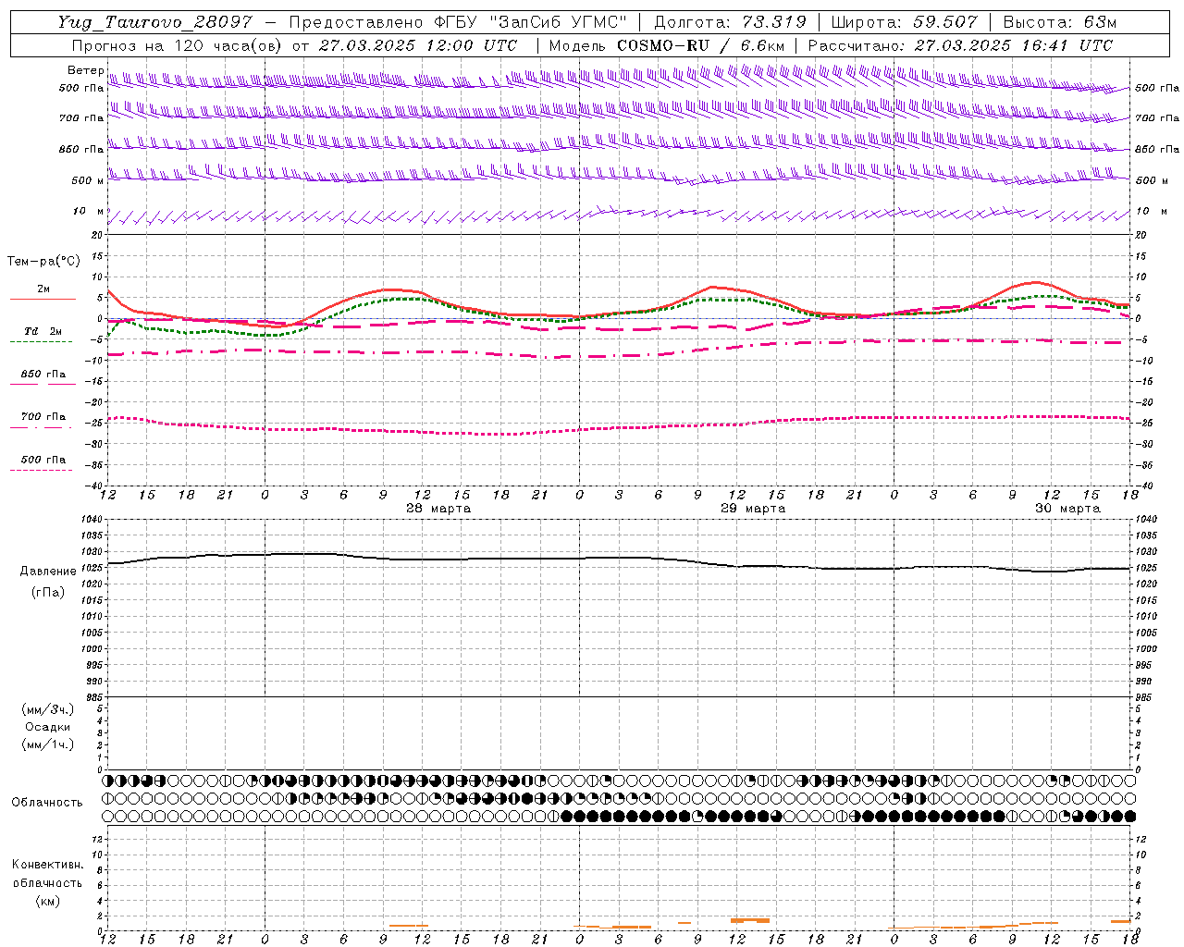
Task: Click the Ветер section label
Action: [x=85, y=70]
